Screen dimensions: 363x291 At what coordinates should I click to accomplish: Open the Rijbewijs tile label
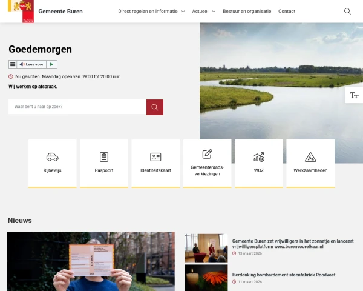52,170
